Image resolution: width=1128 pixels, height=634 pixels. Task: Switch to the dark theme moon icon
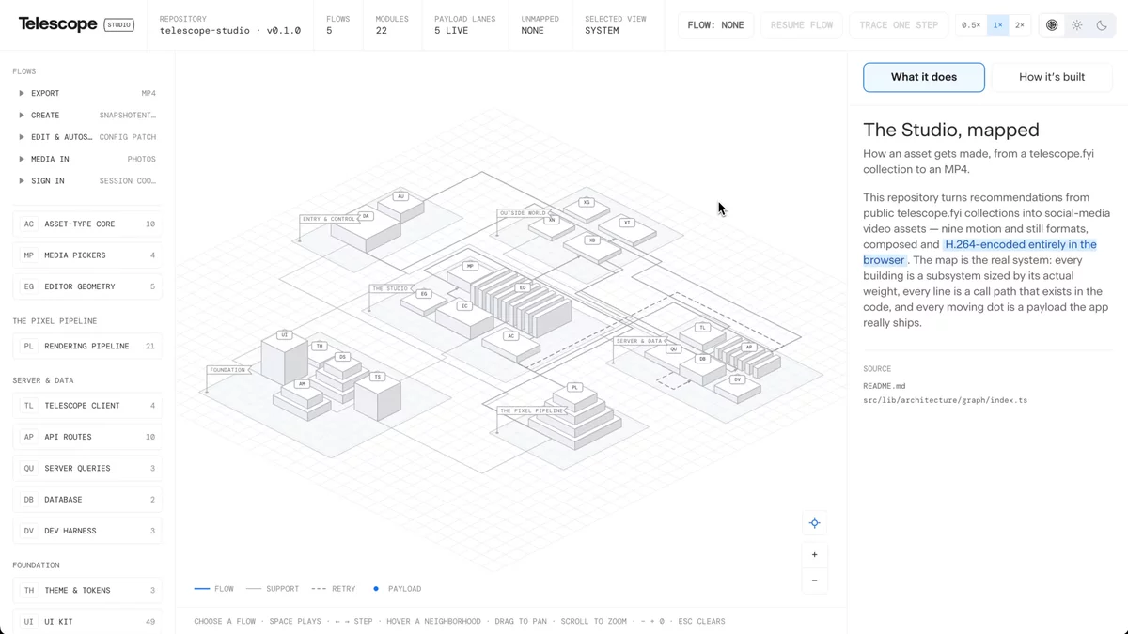(x=1102, y=25)
